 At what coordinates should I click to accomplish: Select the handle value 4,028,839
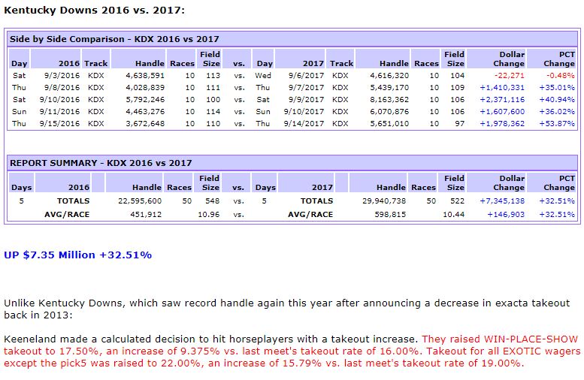[145, 87]
